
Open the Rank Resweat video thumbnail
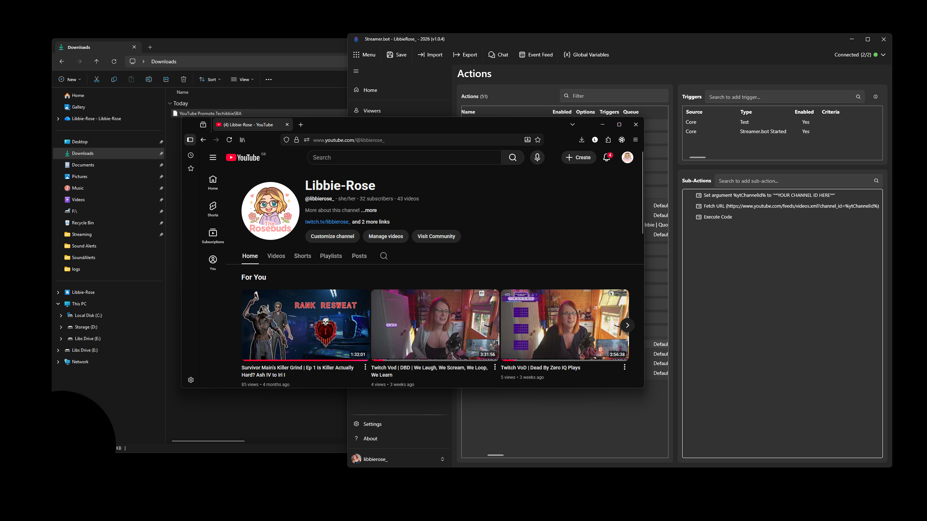coord(305,325)
